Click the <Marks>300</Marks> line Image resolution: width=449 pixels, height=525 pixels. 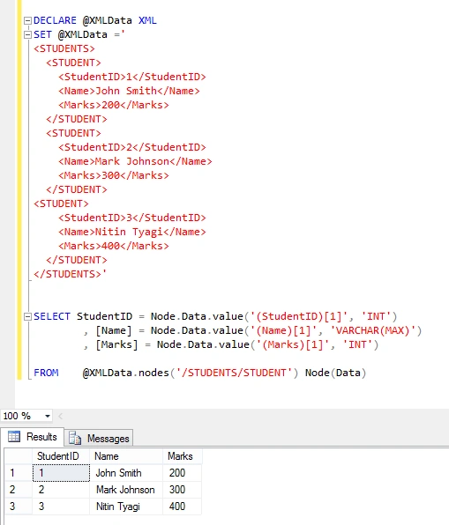pyautogui.click(x=114, y=175)
